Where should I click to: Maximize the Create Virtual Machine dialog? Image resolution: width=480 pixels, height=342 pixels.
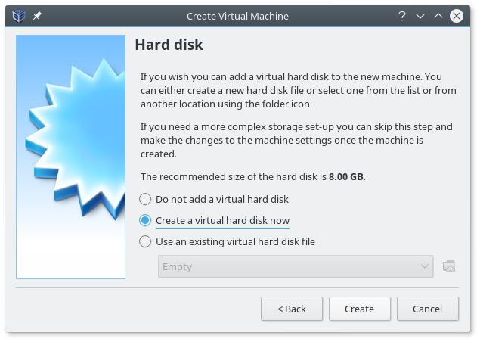(438, 16)
